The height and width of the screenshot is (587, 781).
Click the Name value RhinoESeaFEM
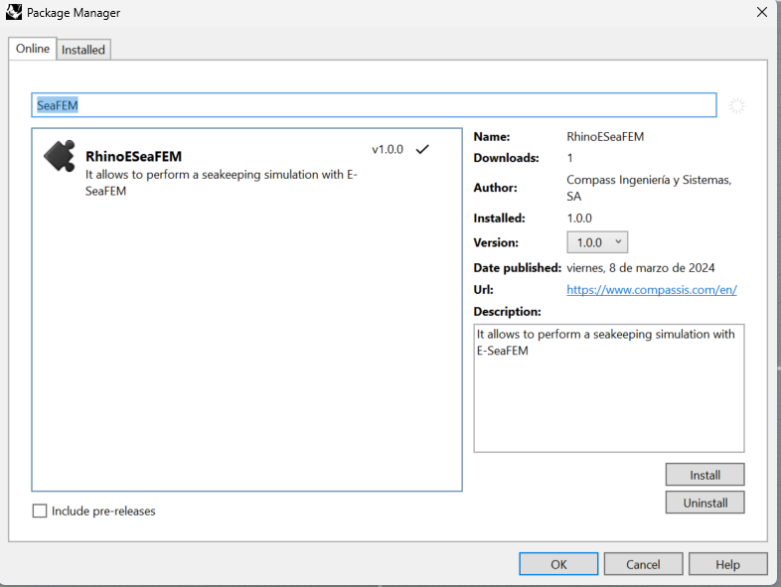click(605, 136)
